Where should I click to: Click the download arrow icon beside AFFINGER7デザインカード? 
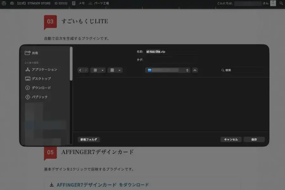(52, 185)
